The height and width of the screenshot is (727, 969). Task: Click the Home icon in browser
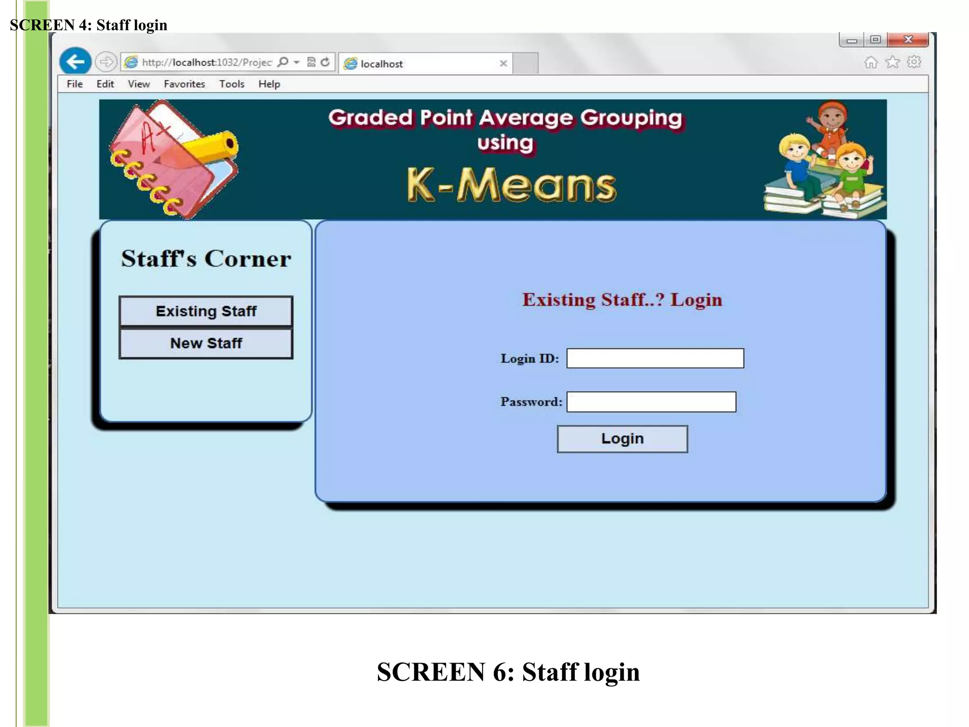pyautogui.click(x=871, y=62)
